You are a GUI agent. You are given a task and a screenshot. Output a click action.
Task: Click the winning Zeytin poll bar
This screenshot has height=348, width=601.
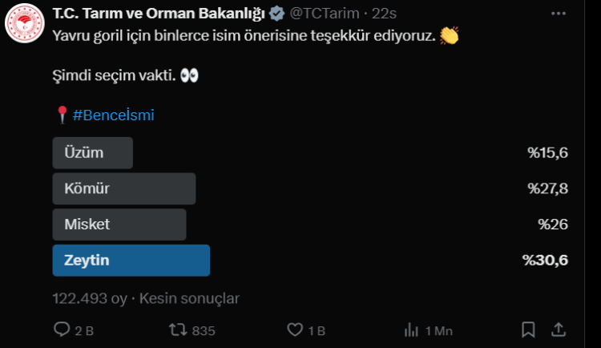pyautogui.click(x=131, y=261)
